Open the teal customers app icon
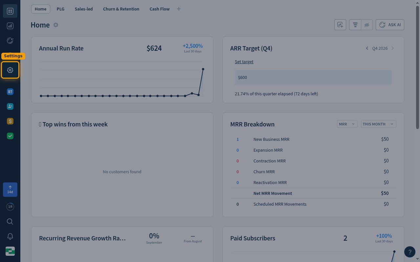 coord(10,106)
